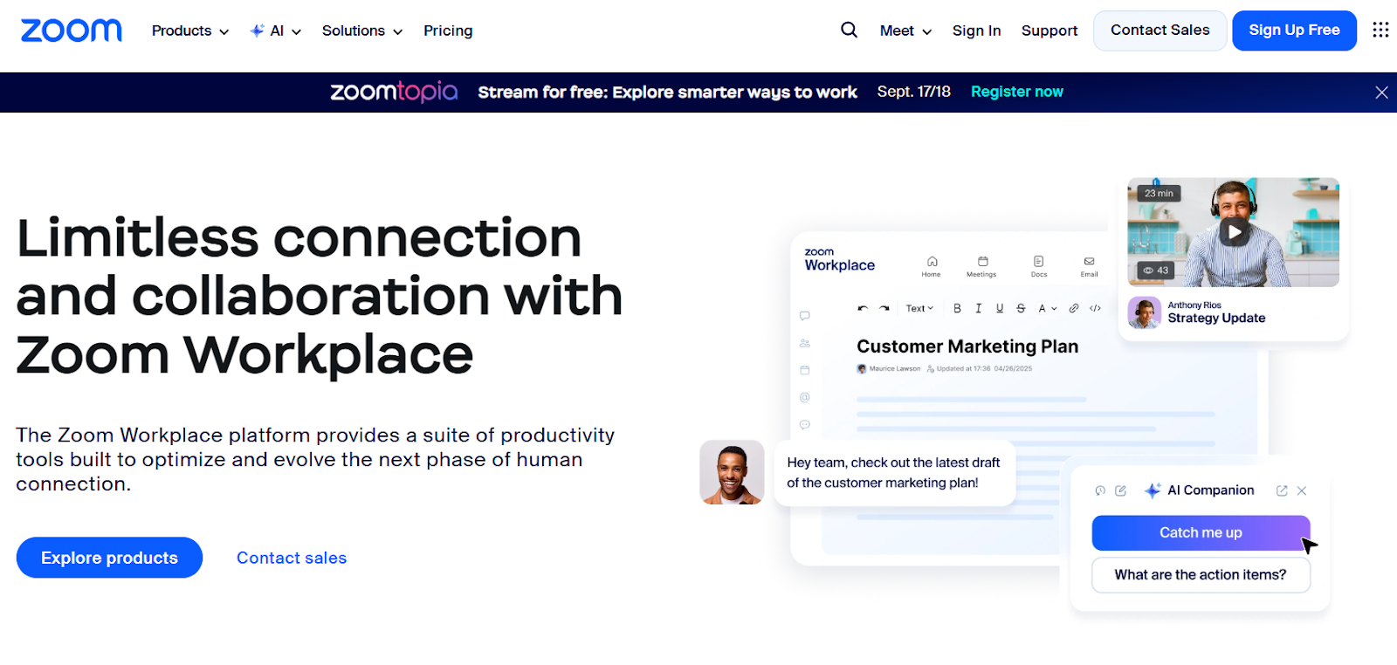This screenshot has height=665, width=1397.
Task: Click the mention @ sidebar icon
Action: coord(805,397)
